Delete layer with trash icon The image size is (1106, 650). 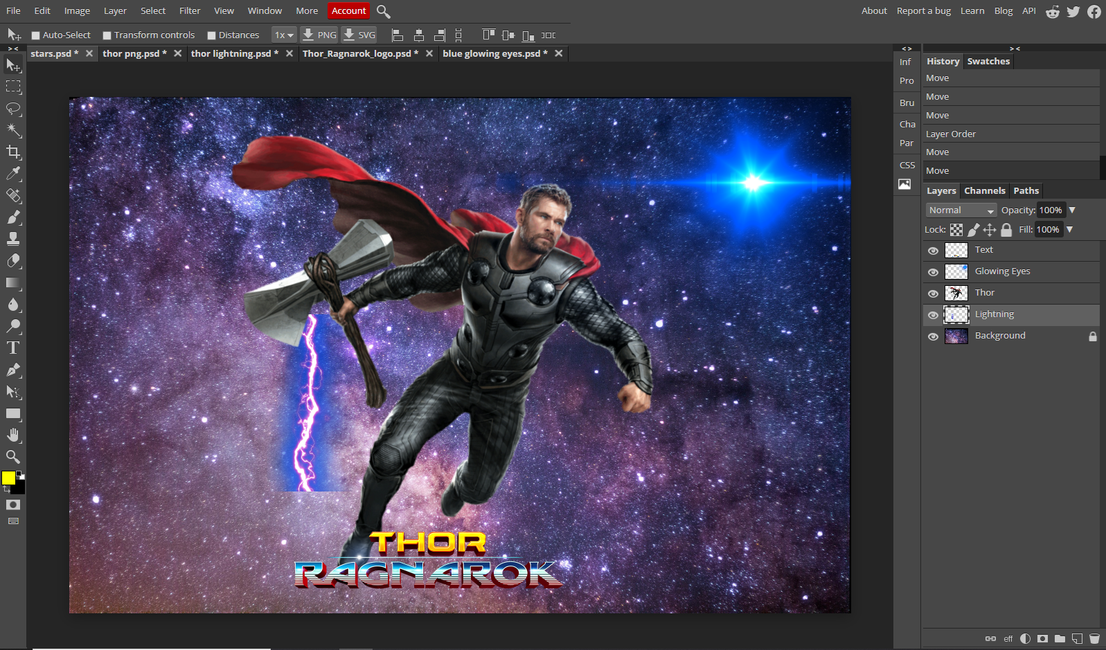(x=1094, y=638)
